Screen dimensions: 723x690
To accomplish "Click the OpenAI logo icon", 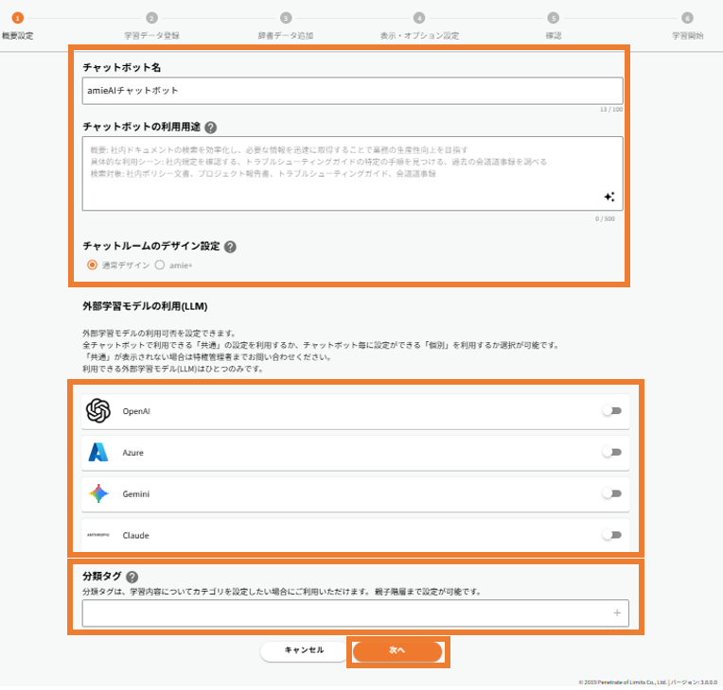I will pyautogui.click(x=98, y=411).
